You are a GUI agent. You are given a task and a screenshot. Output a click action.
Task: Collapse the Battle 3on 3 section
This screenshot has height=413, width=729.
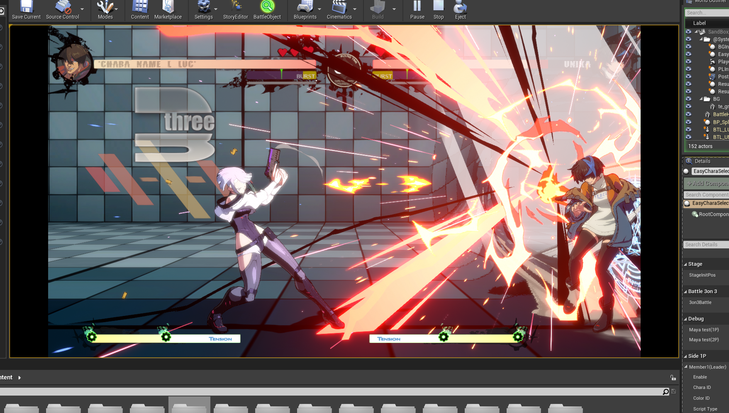point(685,292)
